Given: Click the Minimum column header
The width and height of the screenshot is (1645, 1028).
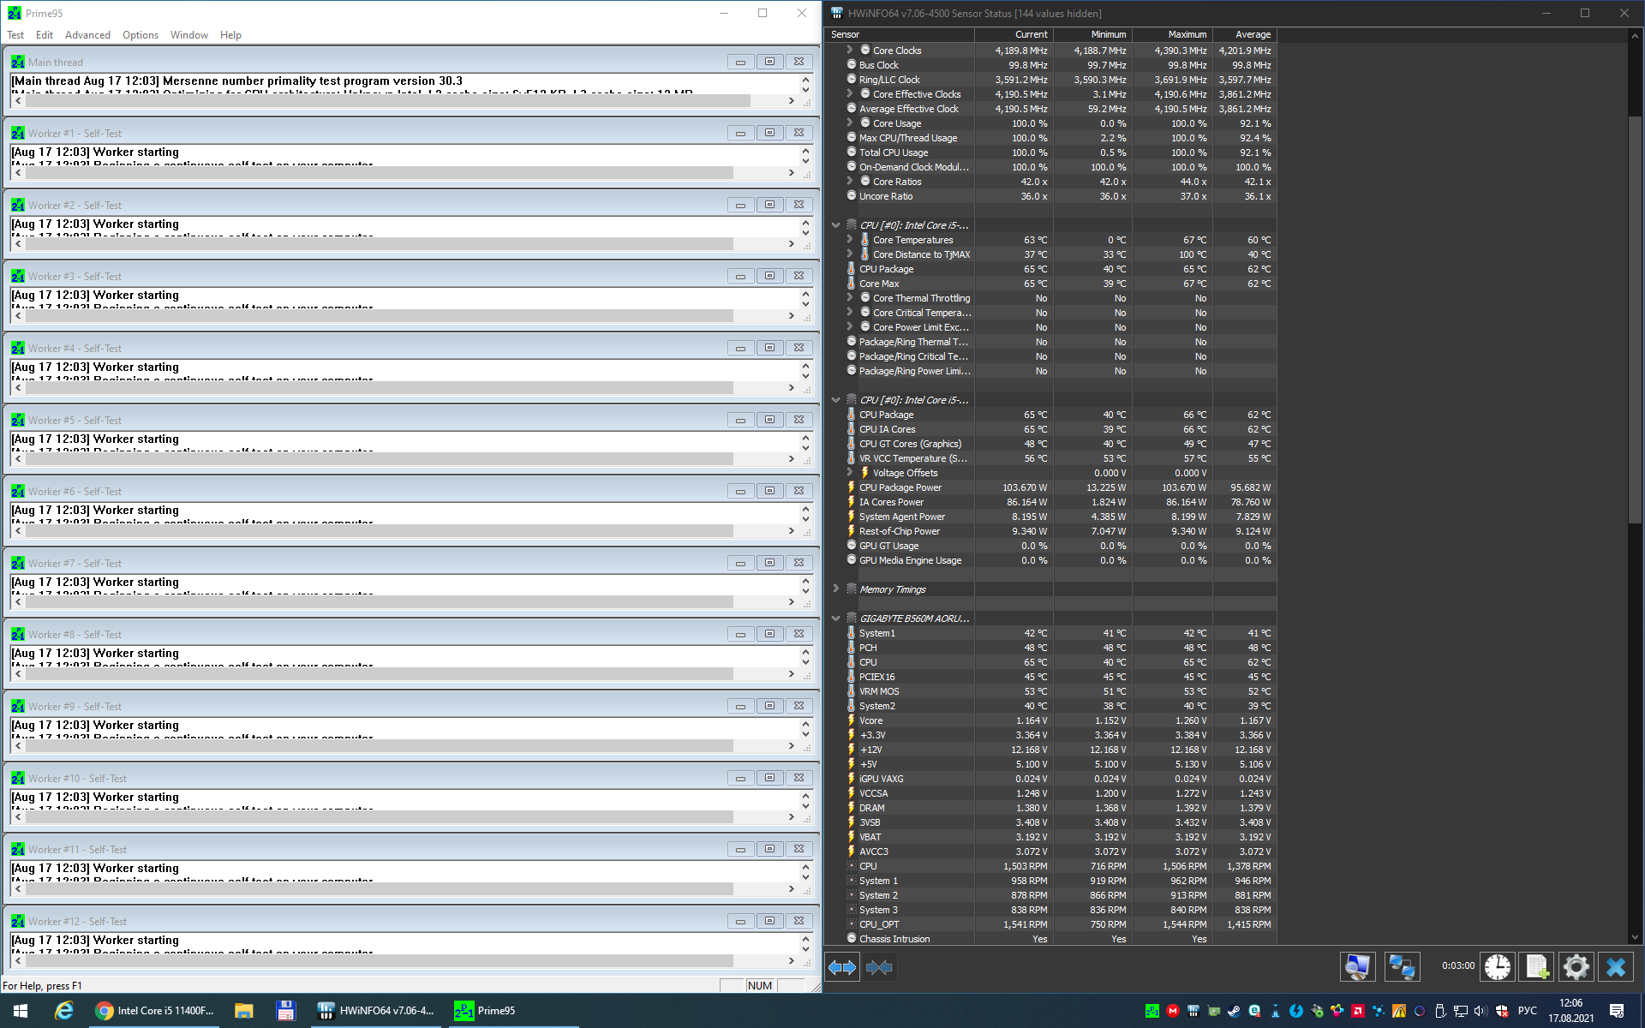Looking at the screenshot, I should coord(1092,34).
